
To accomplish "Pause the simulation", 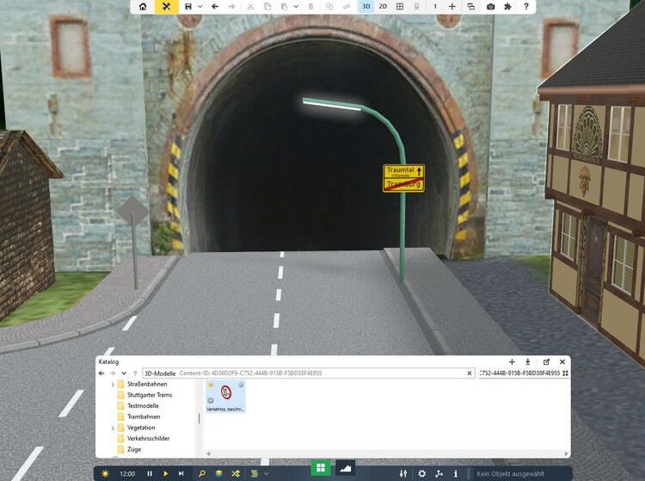I will coord(150,473).
